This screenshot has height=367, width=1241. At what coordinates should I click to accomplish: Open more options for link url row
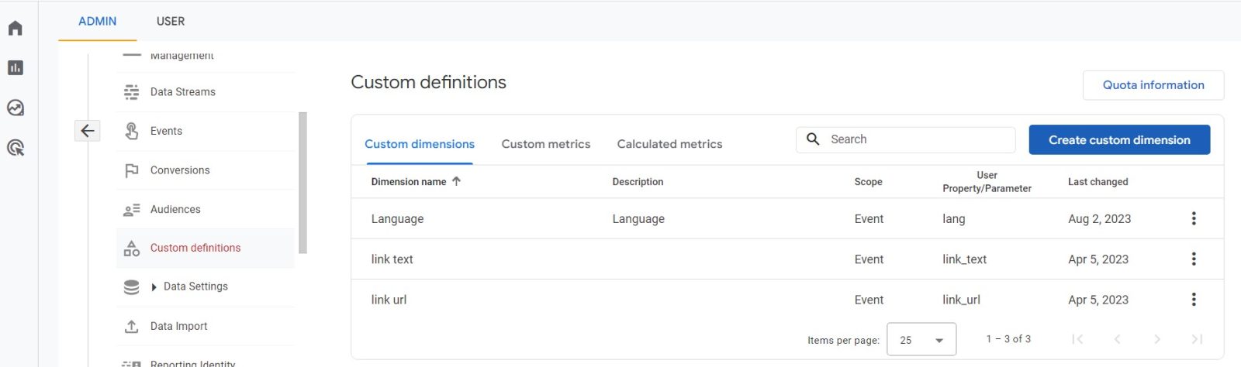(x=1194, y=299)
